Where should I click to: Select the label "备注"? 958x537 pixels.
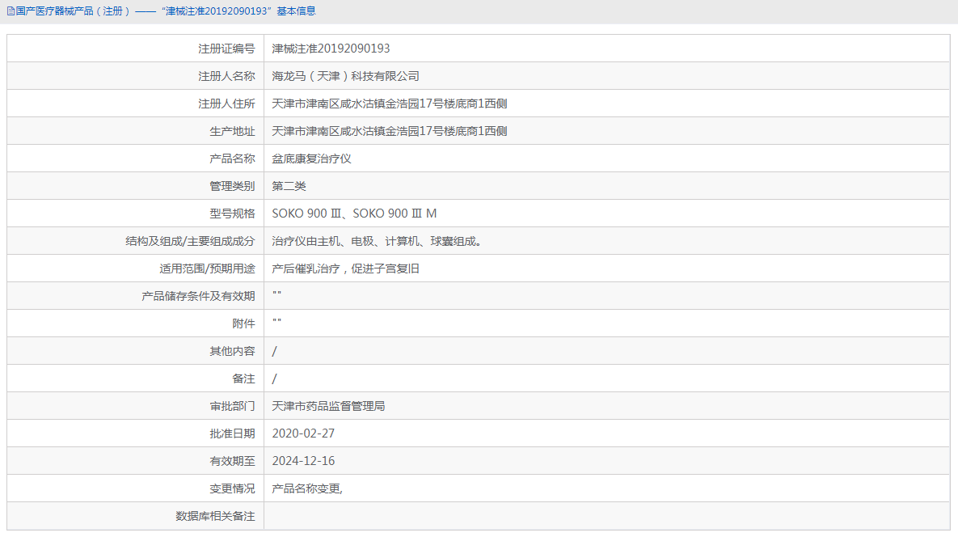[243, 378]
